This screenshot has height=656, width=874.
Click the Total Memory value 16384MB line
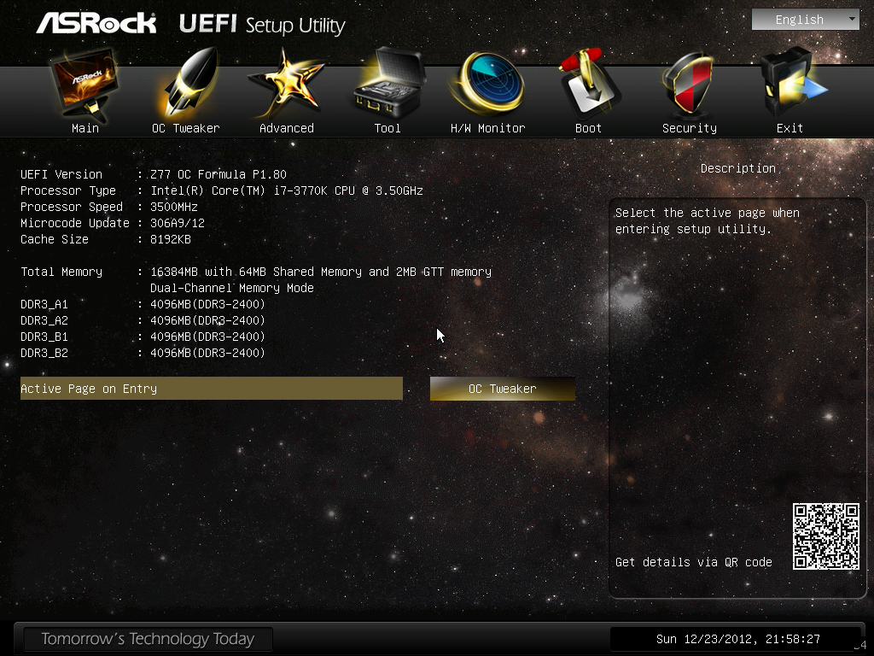tap(321, 272)
